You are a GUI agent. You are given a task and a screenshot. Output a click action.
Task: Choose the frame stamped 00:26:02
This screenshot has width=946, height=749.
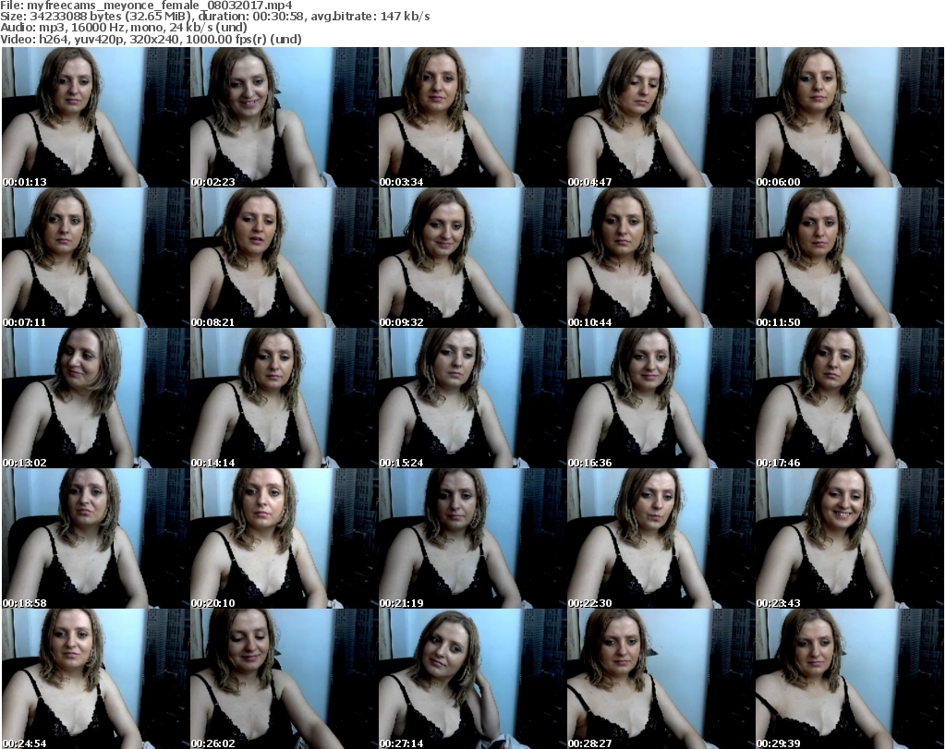(285, 679)
